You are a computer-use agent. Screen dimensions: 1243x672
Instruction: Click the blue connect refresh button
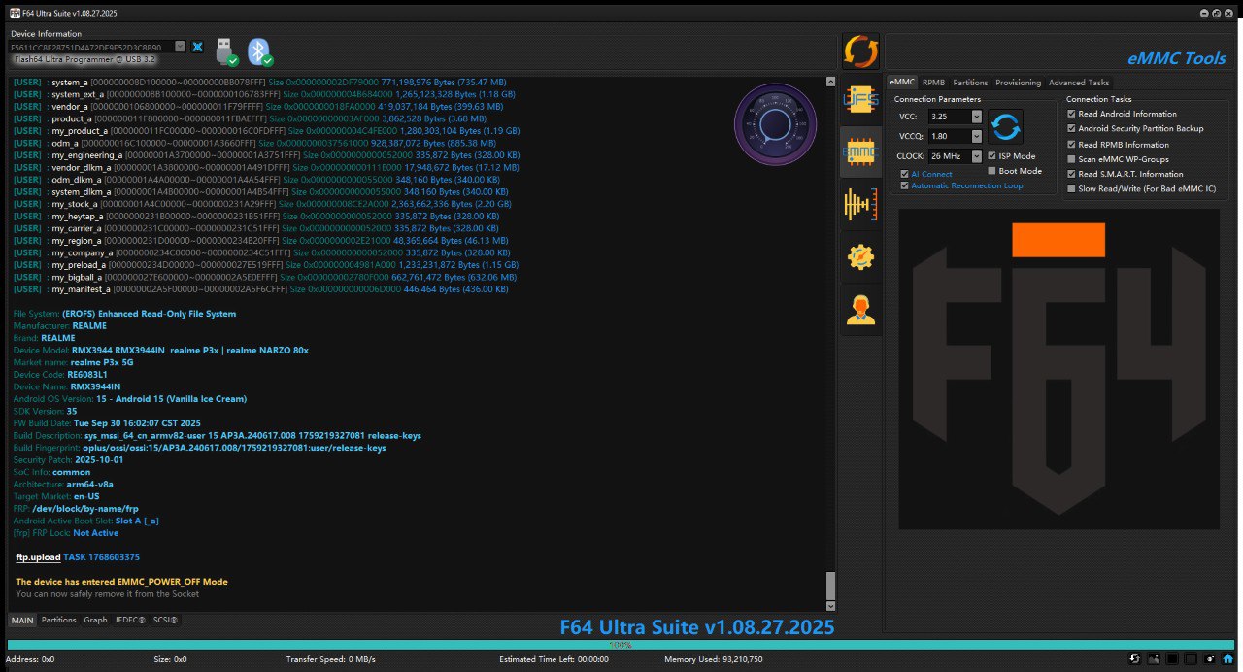click(1006, 126)
